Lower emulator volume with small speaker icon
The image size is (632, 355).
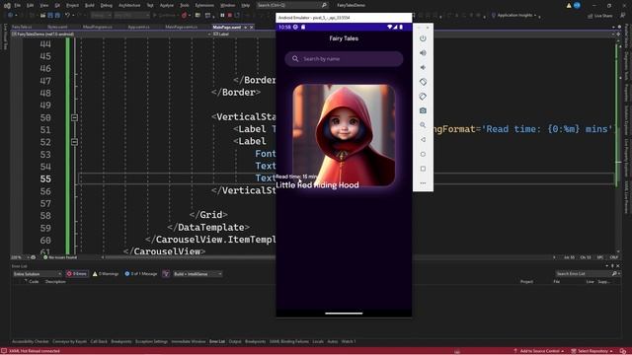pyautogui.click(x=423, y=68)
